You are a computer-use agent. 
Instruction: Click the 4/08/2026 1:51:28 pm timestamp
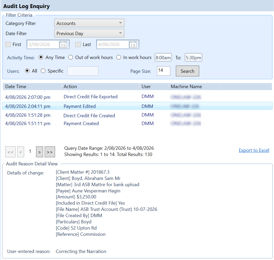click(28, 115)
